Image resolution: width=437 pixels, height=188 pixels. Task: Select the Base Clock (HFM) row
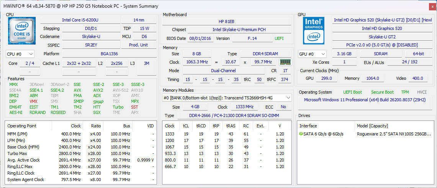[x=81, y=147]
